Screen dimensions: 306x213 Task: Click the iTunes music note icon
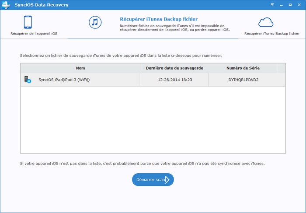(x=95, y=22)
